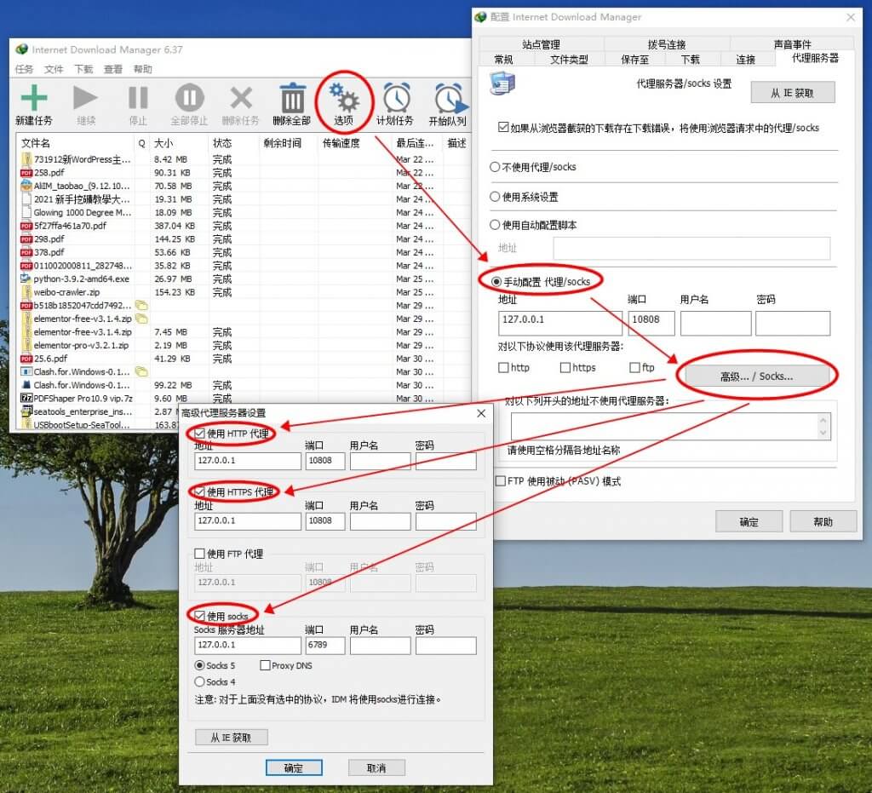Click 确定 in the configuration window

749,521
